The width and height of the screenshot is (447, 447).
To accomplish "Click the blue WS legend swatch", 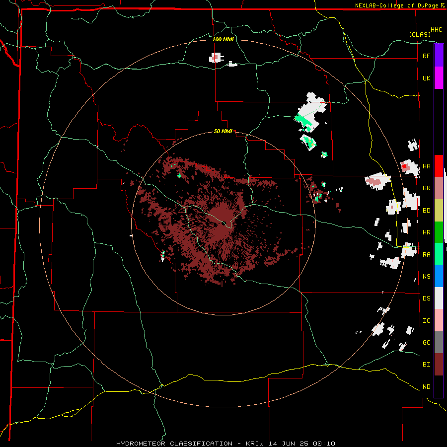I will (x=439, y=276).
